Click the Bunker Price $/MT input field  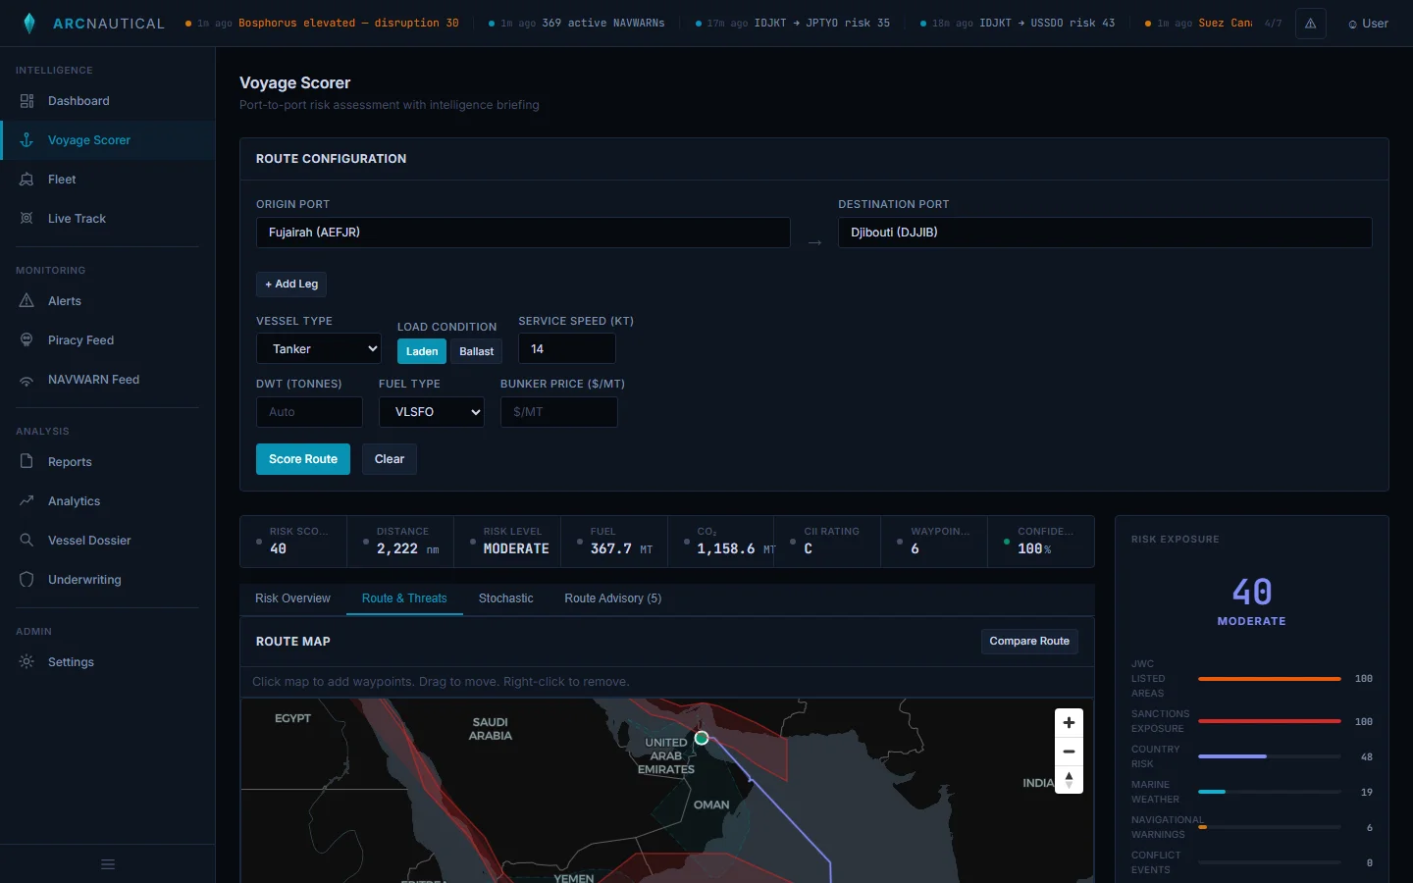click(x=558, y=412)
